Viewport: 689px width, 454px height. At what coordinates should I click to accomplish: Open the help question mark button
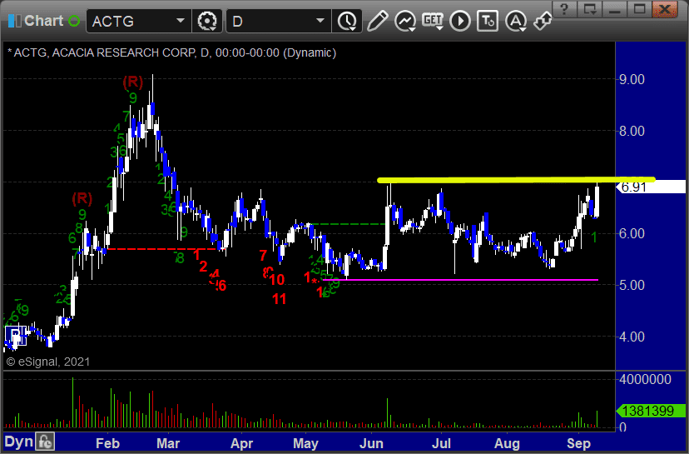coord(564,9)
